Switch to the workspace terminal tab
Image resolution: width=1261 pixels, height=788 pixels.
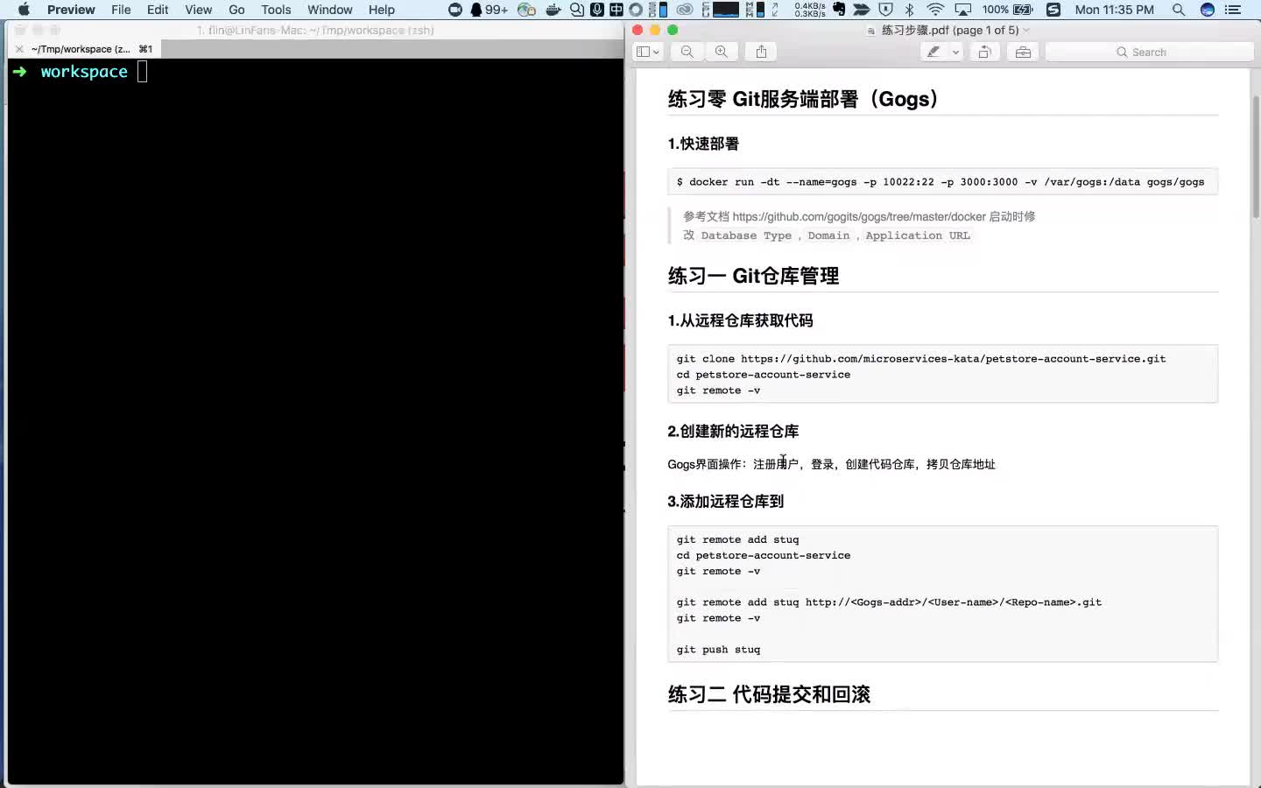click(x=79, y=49)
